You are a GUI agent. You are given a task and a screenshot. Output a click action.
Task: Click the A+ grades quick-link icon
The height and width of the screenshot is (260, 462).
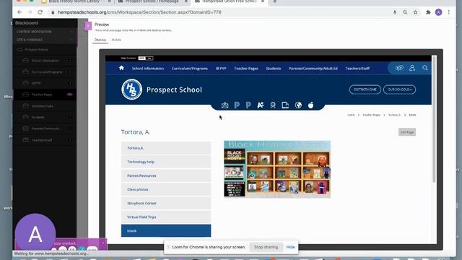point(261,105)
